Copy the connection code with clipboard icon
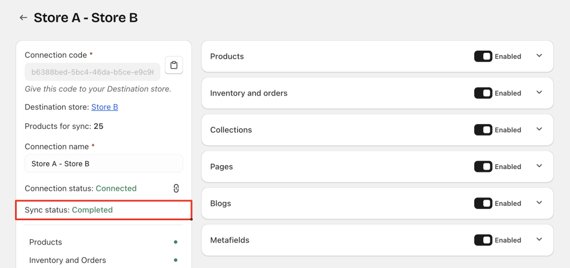The width and height of the screenshot is (570, 268). point(174,65)
